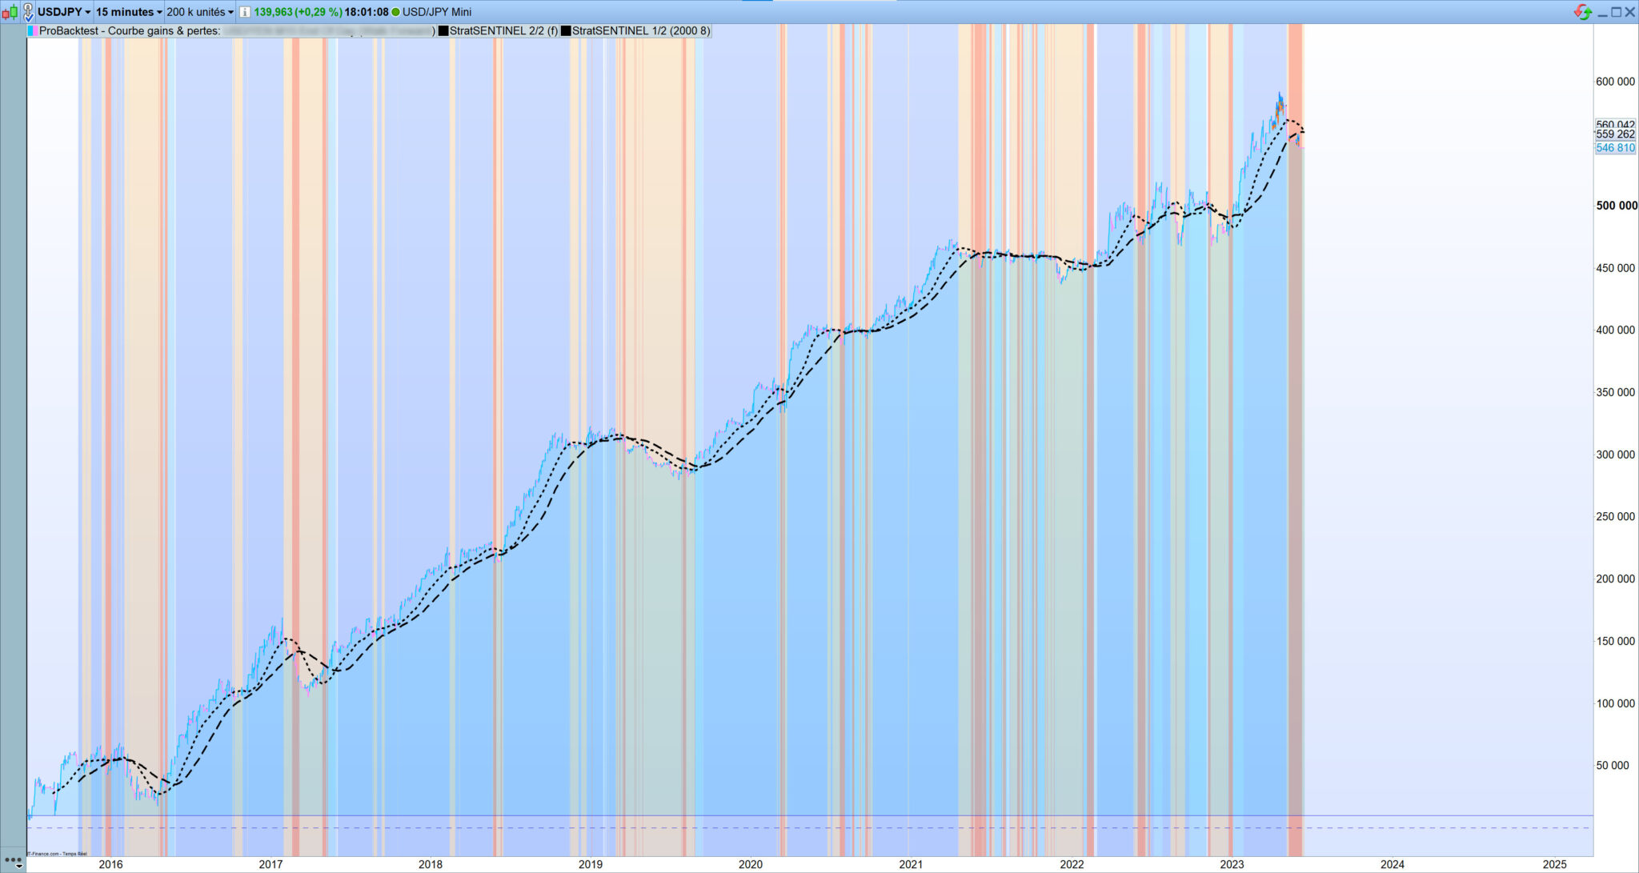Click the black StratSENTINEL 2/2 legend square
The width and height of the screenshot is (1639, 873).
pyautogui.click(x=443, y=31)
